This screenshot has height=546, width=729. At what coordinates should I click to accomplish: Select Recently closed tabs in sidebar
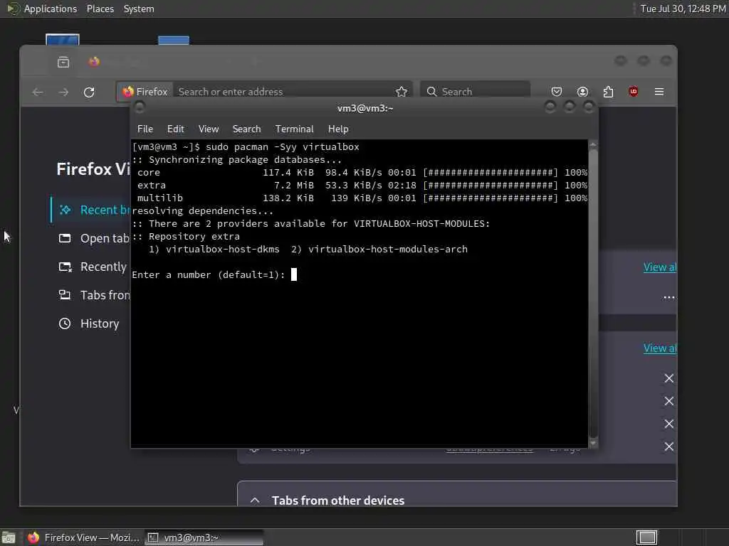tap(91, 267)
